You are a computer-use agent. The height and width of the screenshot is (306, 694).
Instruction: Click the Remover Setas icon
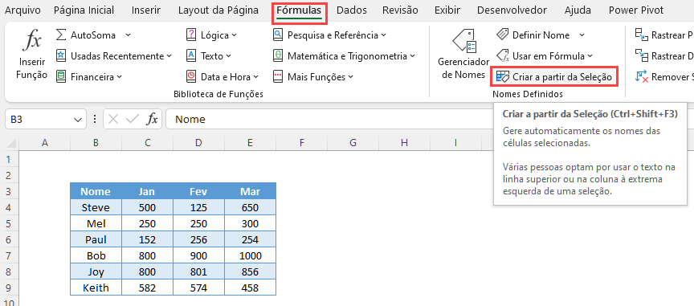click(x=642, y=76)
